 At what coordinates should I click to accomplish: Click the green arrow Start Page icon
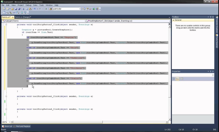[x=94, y=9]
